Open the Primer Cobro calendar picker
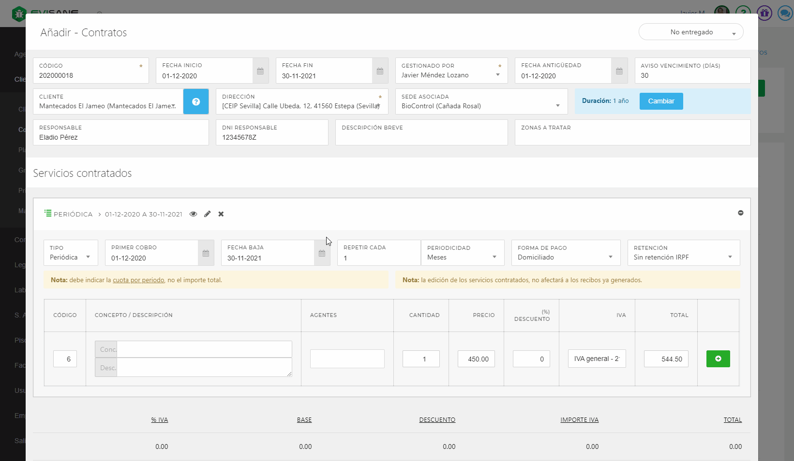Viewport: 794px width, 461px height. [x=206, y=253]
